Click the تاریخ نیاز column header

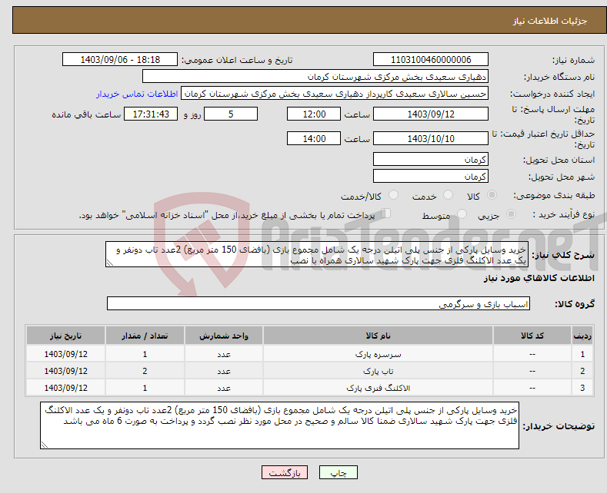[66, 336]
